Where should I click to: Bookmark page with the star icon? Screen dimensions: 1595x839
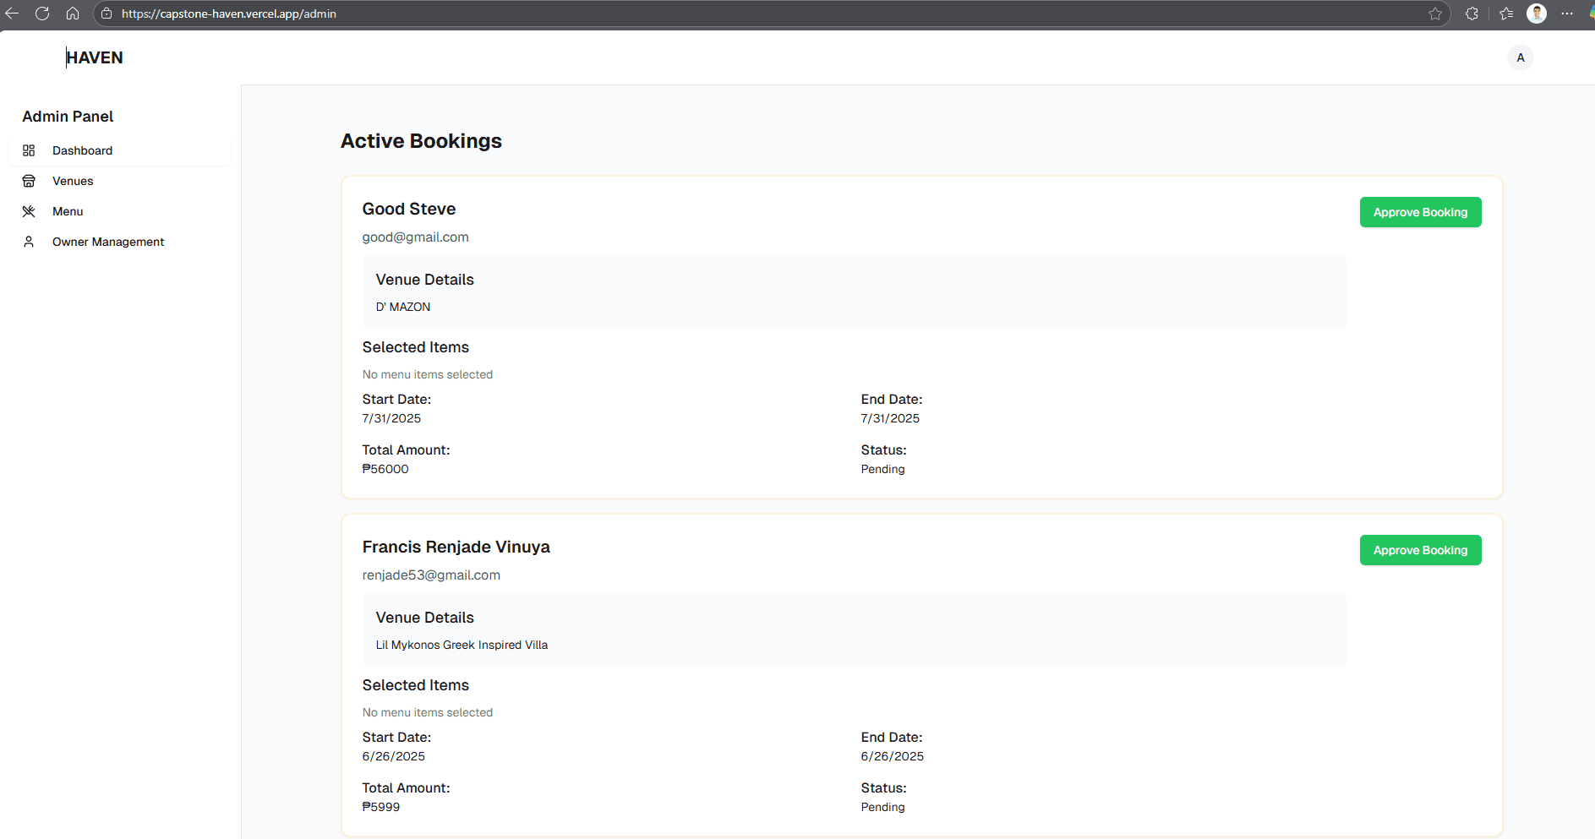(1435, 14)
